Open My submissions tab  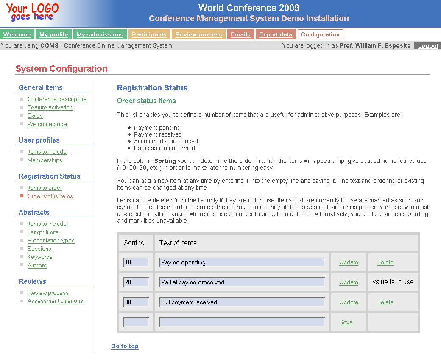[100, 34]
